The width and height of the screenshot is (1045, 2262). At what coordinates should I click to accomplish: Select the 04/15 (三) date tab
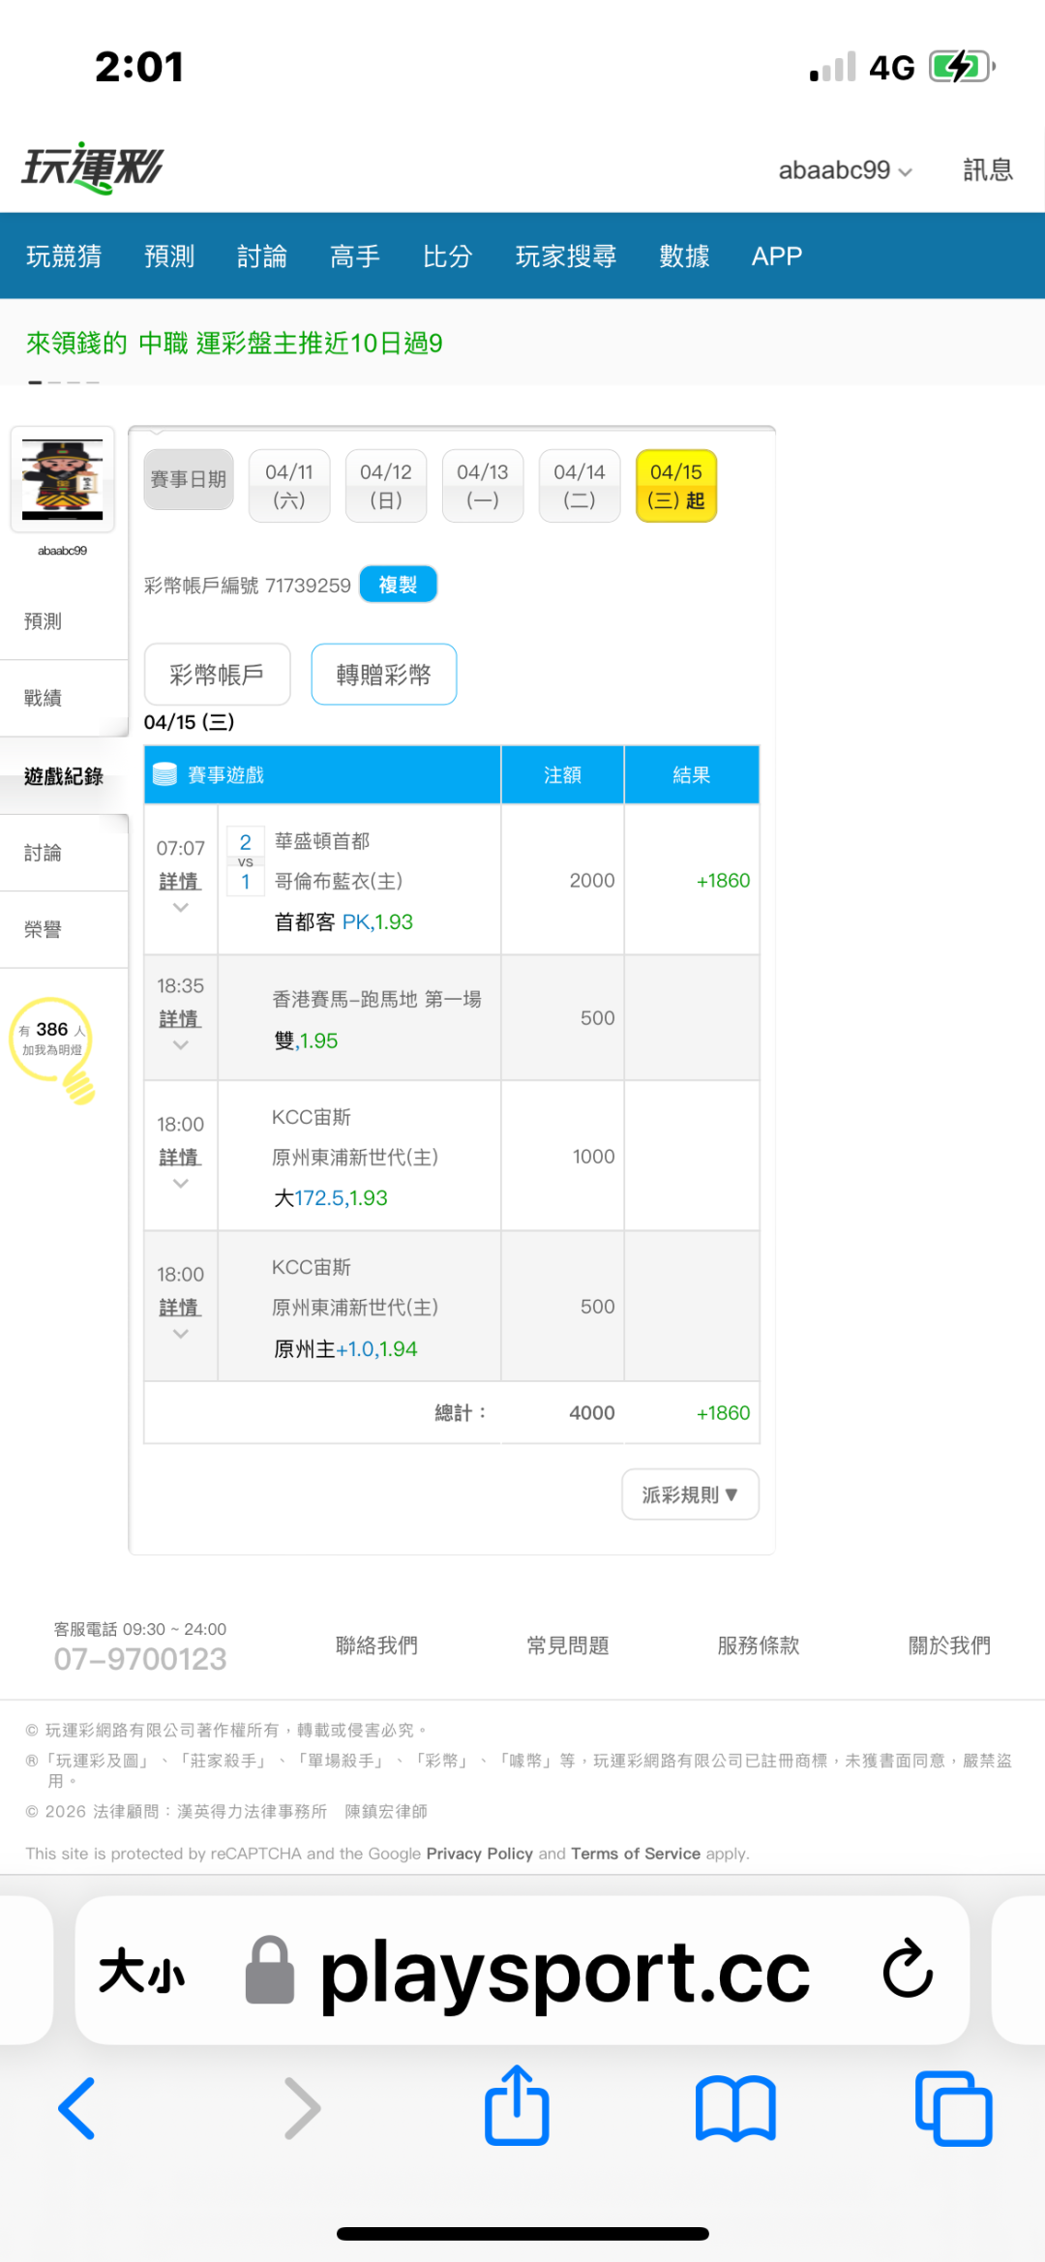(675, 486)
